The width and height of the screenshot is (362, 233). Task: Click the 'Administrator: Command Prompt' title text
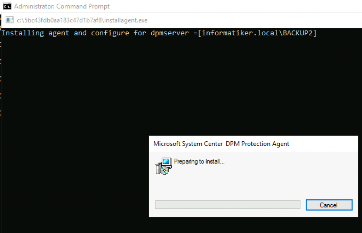click(62, 6)
